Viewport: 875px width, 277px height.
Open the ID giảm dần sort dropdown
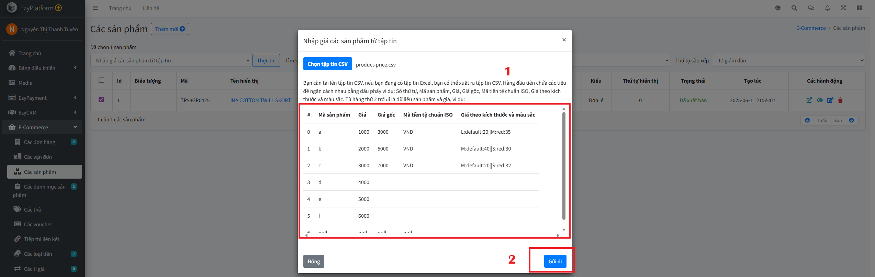pos(789,60)
